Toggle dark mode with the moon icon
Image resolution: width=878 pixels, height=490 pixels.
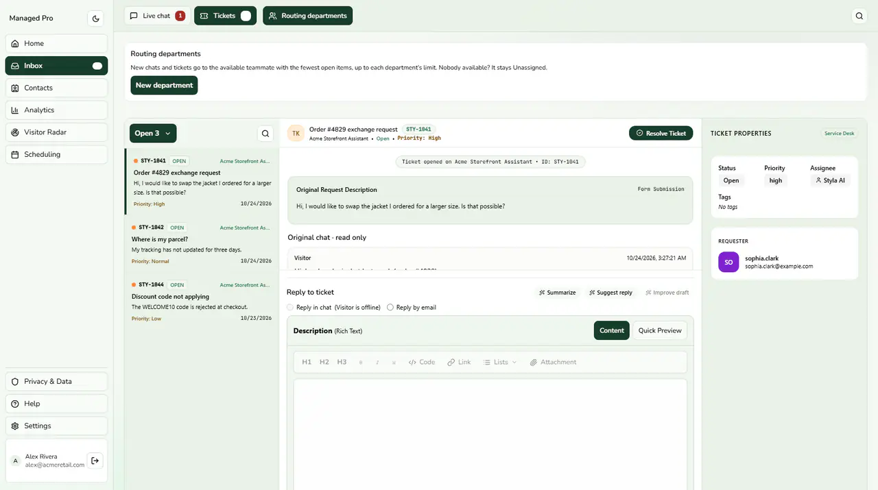click(95, 19)
